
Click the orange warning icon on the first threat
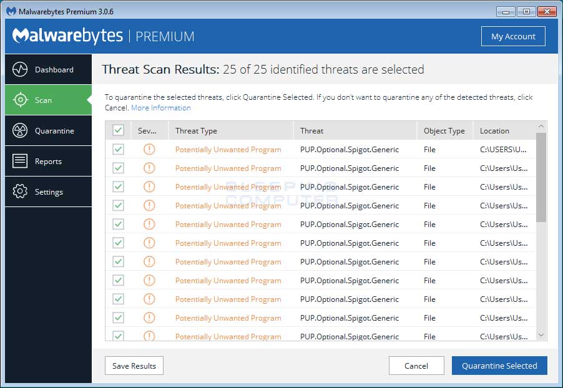149,149
